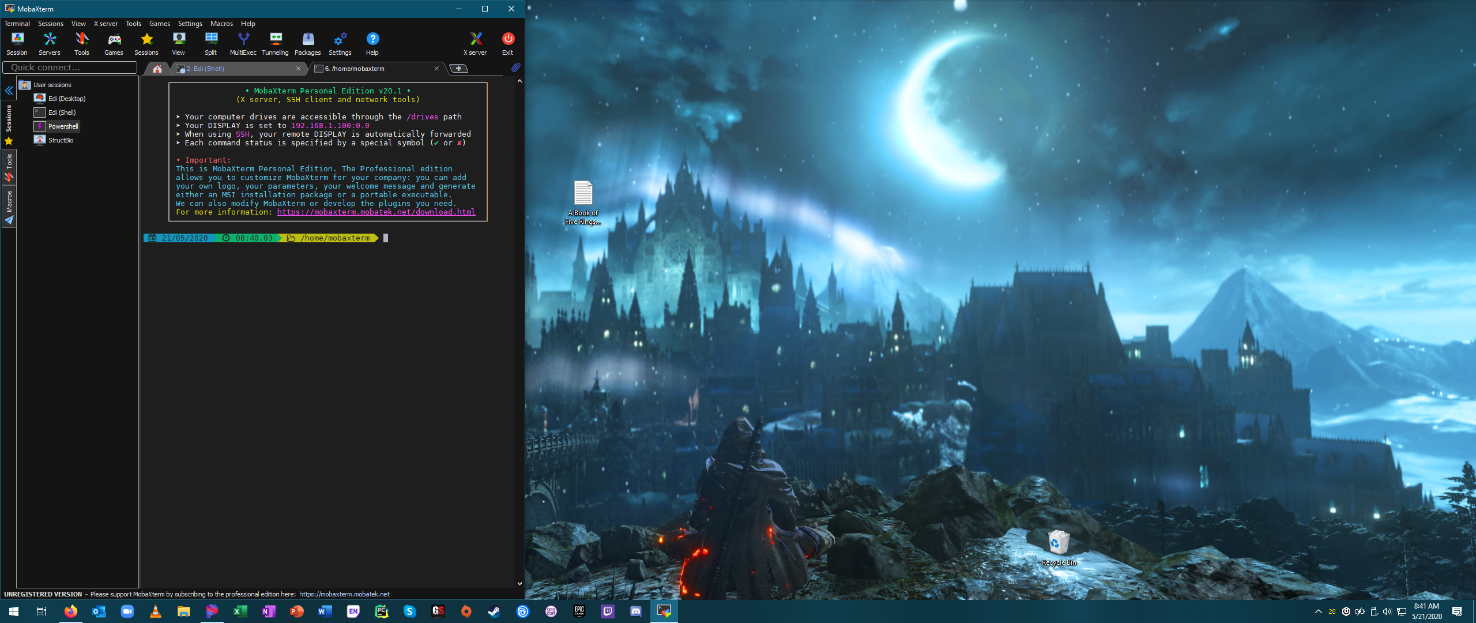This screenshot has width=1476, height=623.
Task: Click the terminal scrollbar down arrow
Action: pyautogui.click(x=519, y=584)
